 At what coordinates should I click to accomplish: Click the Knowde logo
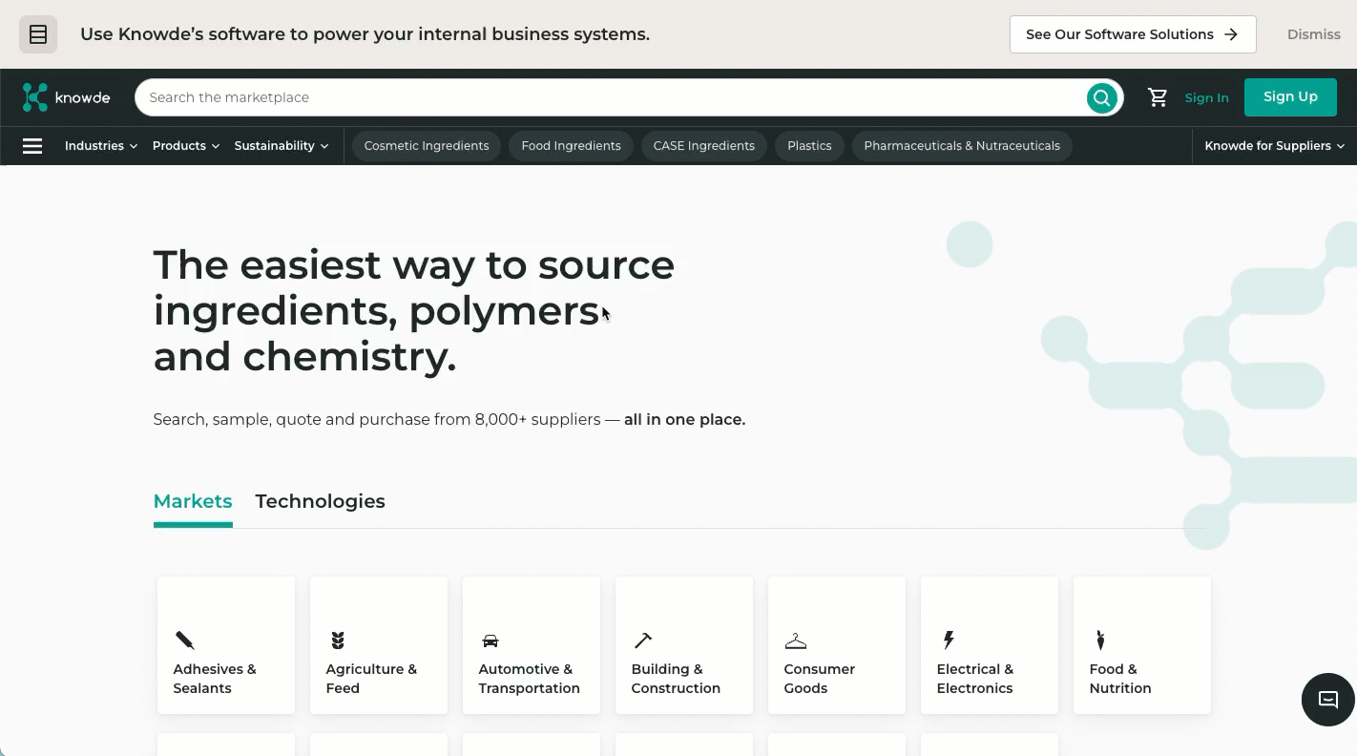[x=66, y=97]
